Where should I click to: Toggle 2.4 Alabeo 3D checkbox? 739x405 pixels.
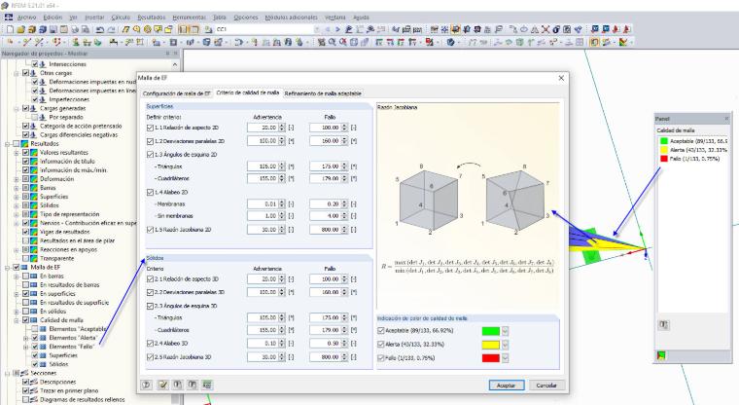click(x=150, y=343)
